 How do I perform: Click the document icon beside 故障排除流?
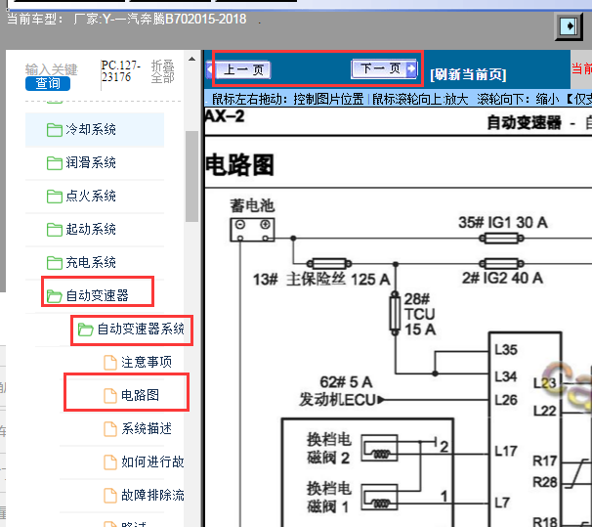[x=110, y=496]
